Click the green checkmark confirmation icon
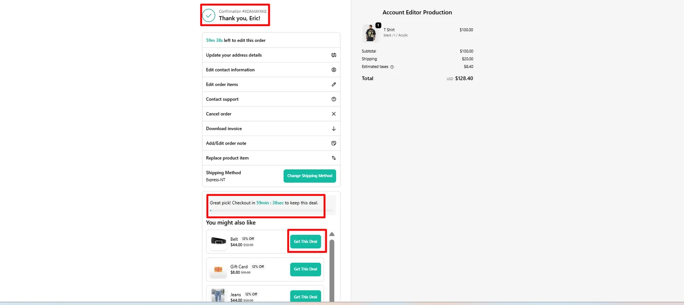 [x=209, y=15]
